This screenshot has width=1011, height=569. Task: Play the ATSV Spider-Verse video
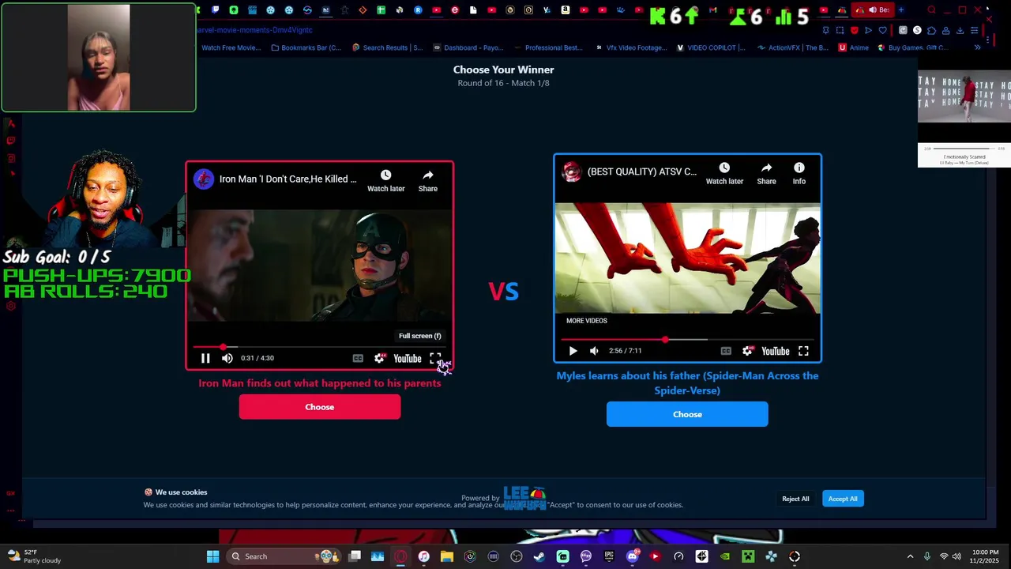[x=573, y=351]
